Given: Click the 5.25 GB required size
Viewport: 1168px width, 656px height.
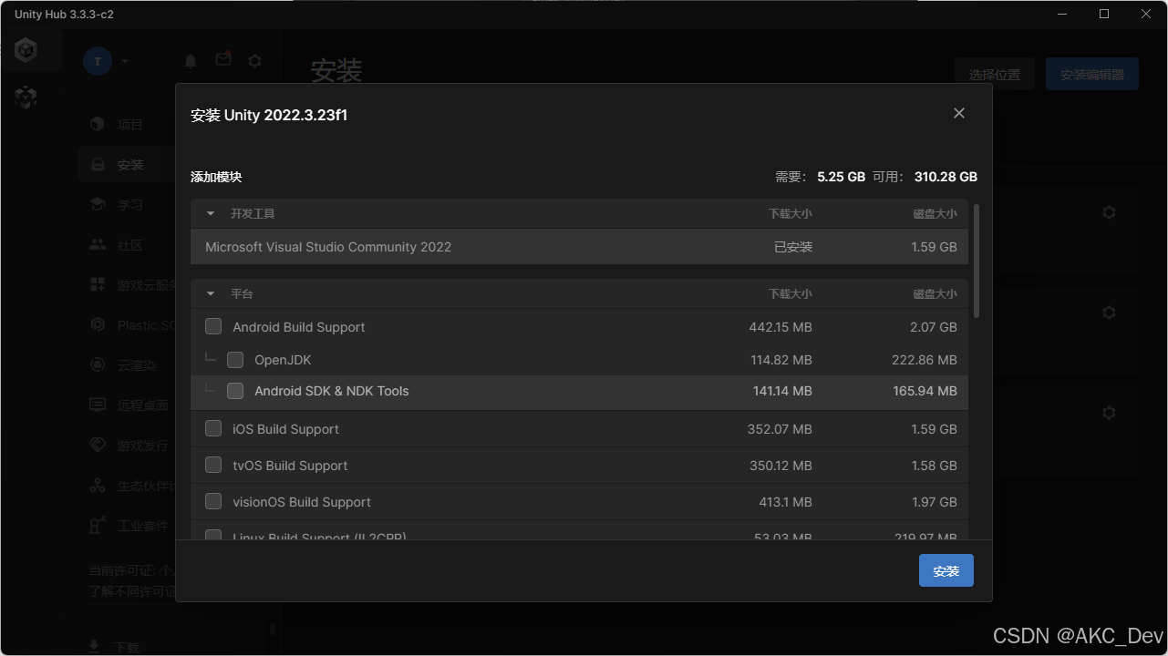Looking at the screenshot, I should coord(841,177).
